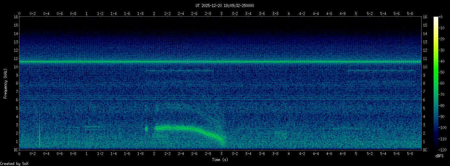Click the short green burst just before 2 seconds

pos(146,129)
